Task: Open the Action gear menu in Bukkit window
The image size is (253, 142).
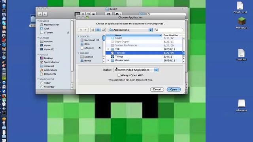Action: [x=118, y=14]
